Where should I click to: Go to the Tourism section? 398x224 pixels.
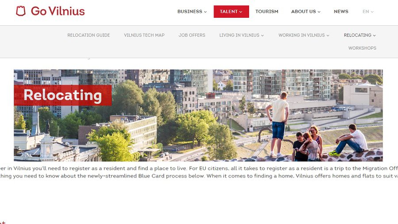[x=267, y=12]
